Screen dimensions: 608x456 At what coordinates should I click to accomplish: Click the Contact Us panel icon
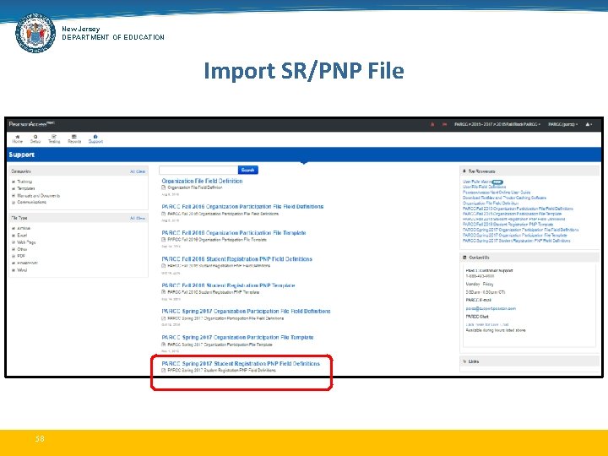(x=464, y=258)
